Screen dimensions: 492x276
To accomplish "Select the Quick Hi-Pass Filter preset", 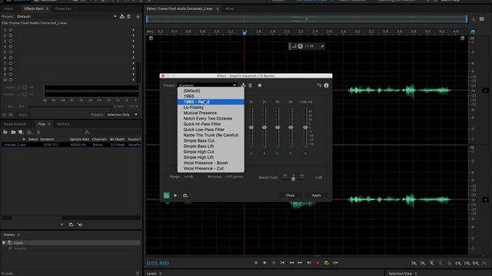I will tap(202, 124).
